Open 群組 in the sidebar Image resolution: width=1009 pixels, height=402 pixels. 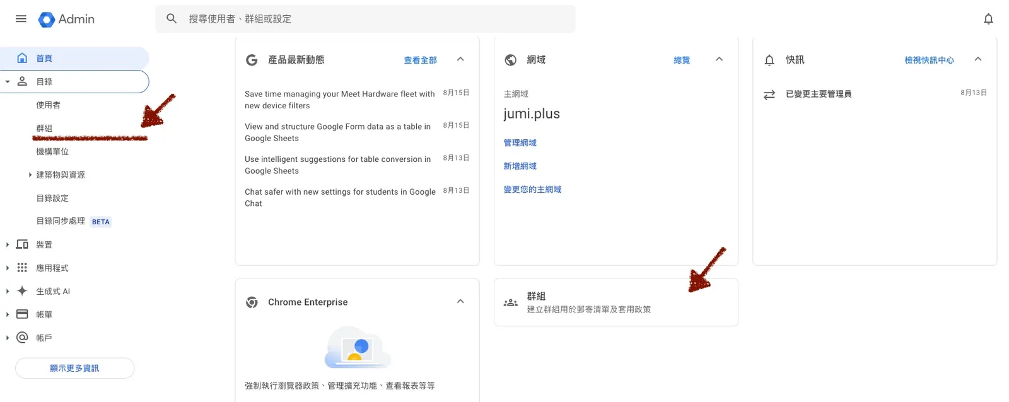tap(44, 129)
